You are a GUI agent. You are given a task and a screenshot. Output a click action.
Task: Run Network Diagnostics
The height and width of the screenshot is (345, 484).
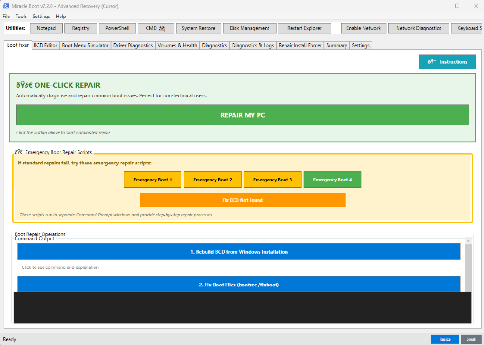pos(418,28)
